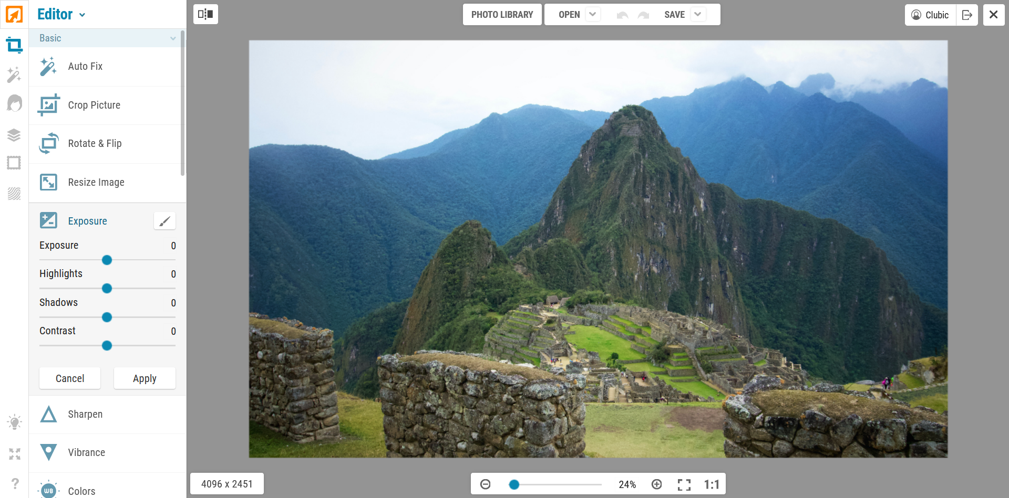
Task: Open the textures sidebar icon
Action: point(14,194)
